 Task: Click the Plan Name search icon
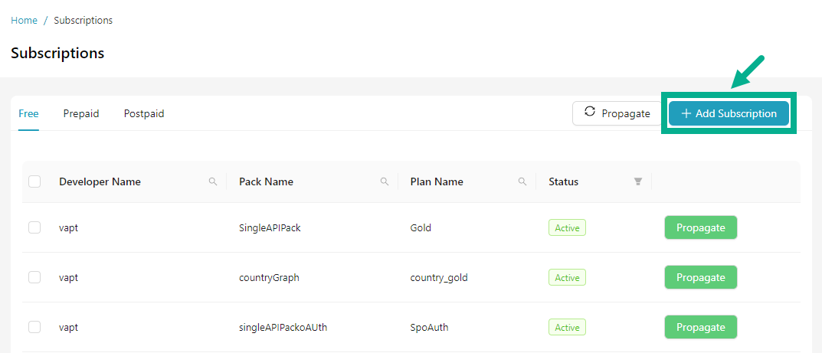522,182
